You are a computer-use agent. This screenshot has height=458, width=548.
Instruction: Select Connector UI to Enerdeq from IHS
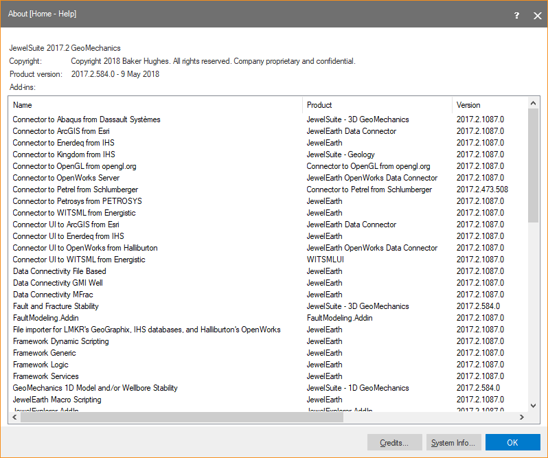click(69, 236)
